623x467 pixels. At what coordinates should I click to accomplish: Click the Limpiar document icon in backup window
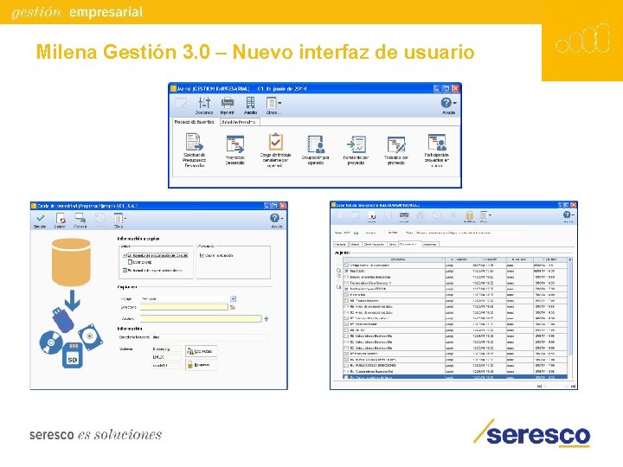(x=61, y=219)
